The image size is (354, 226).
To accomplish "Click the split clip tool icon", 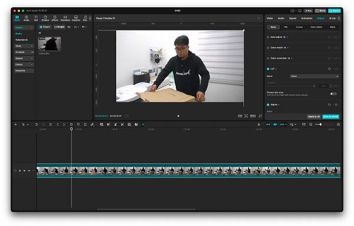I will pos(51,125).
